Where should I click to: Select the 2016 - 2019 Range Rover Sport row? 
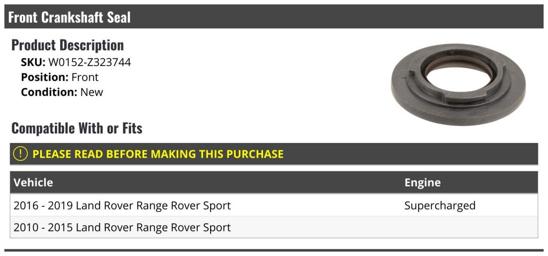(274, 205)
